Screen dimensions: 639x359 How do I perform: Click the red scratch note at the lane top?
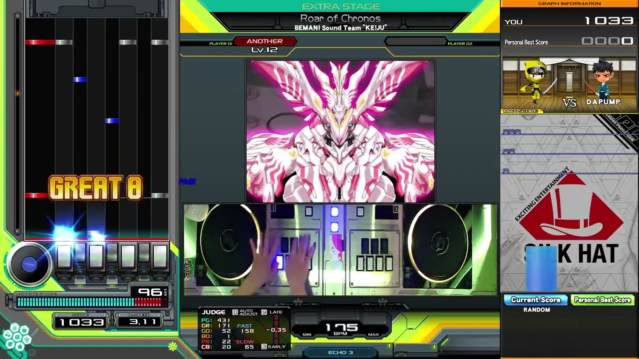40,42
